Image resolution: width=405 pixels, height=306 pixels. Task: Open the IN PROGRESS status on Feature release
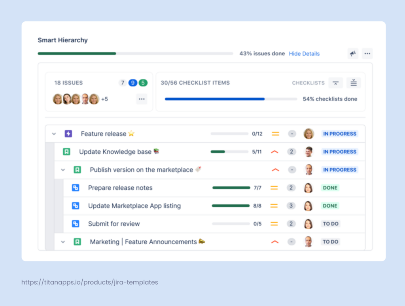pyautogui.click(x=339, y=134)
